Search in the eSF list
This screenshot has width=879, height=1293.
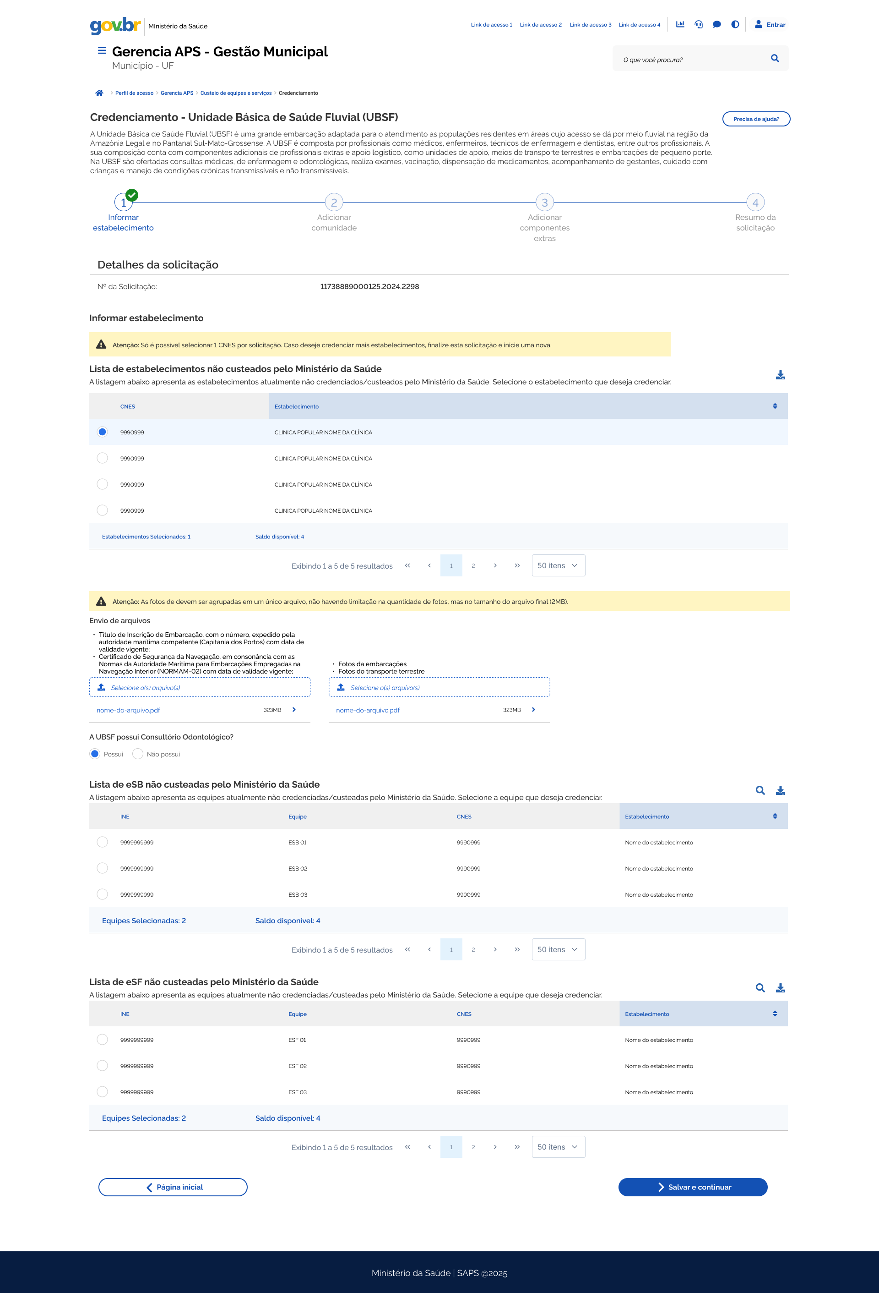[760, 988]
